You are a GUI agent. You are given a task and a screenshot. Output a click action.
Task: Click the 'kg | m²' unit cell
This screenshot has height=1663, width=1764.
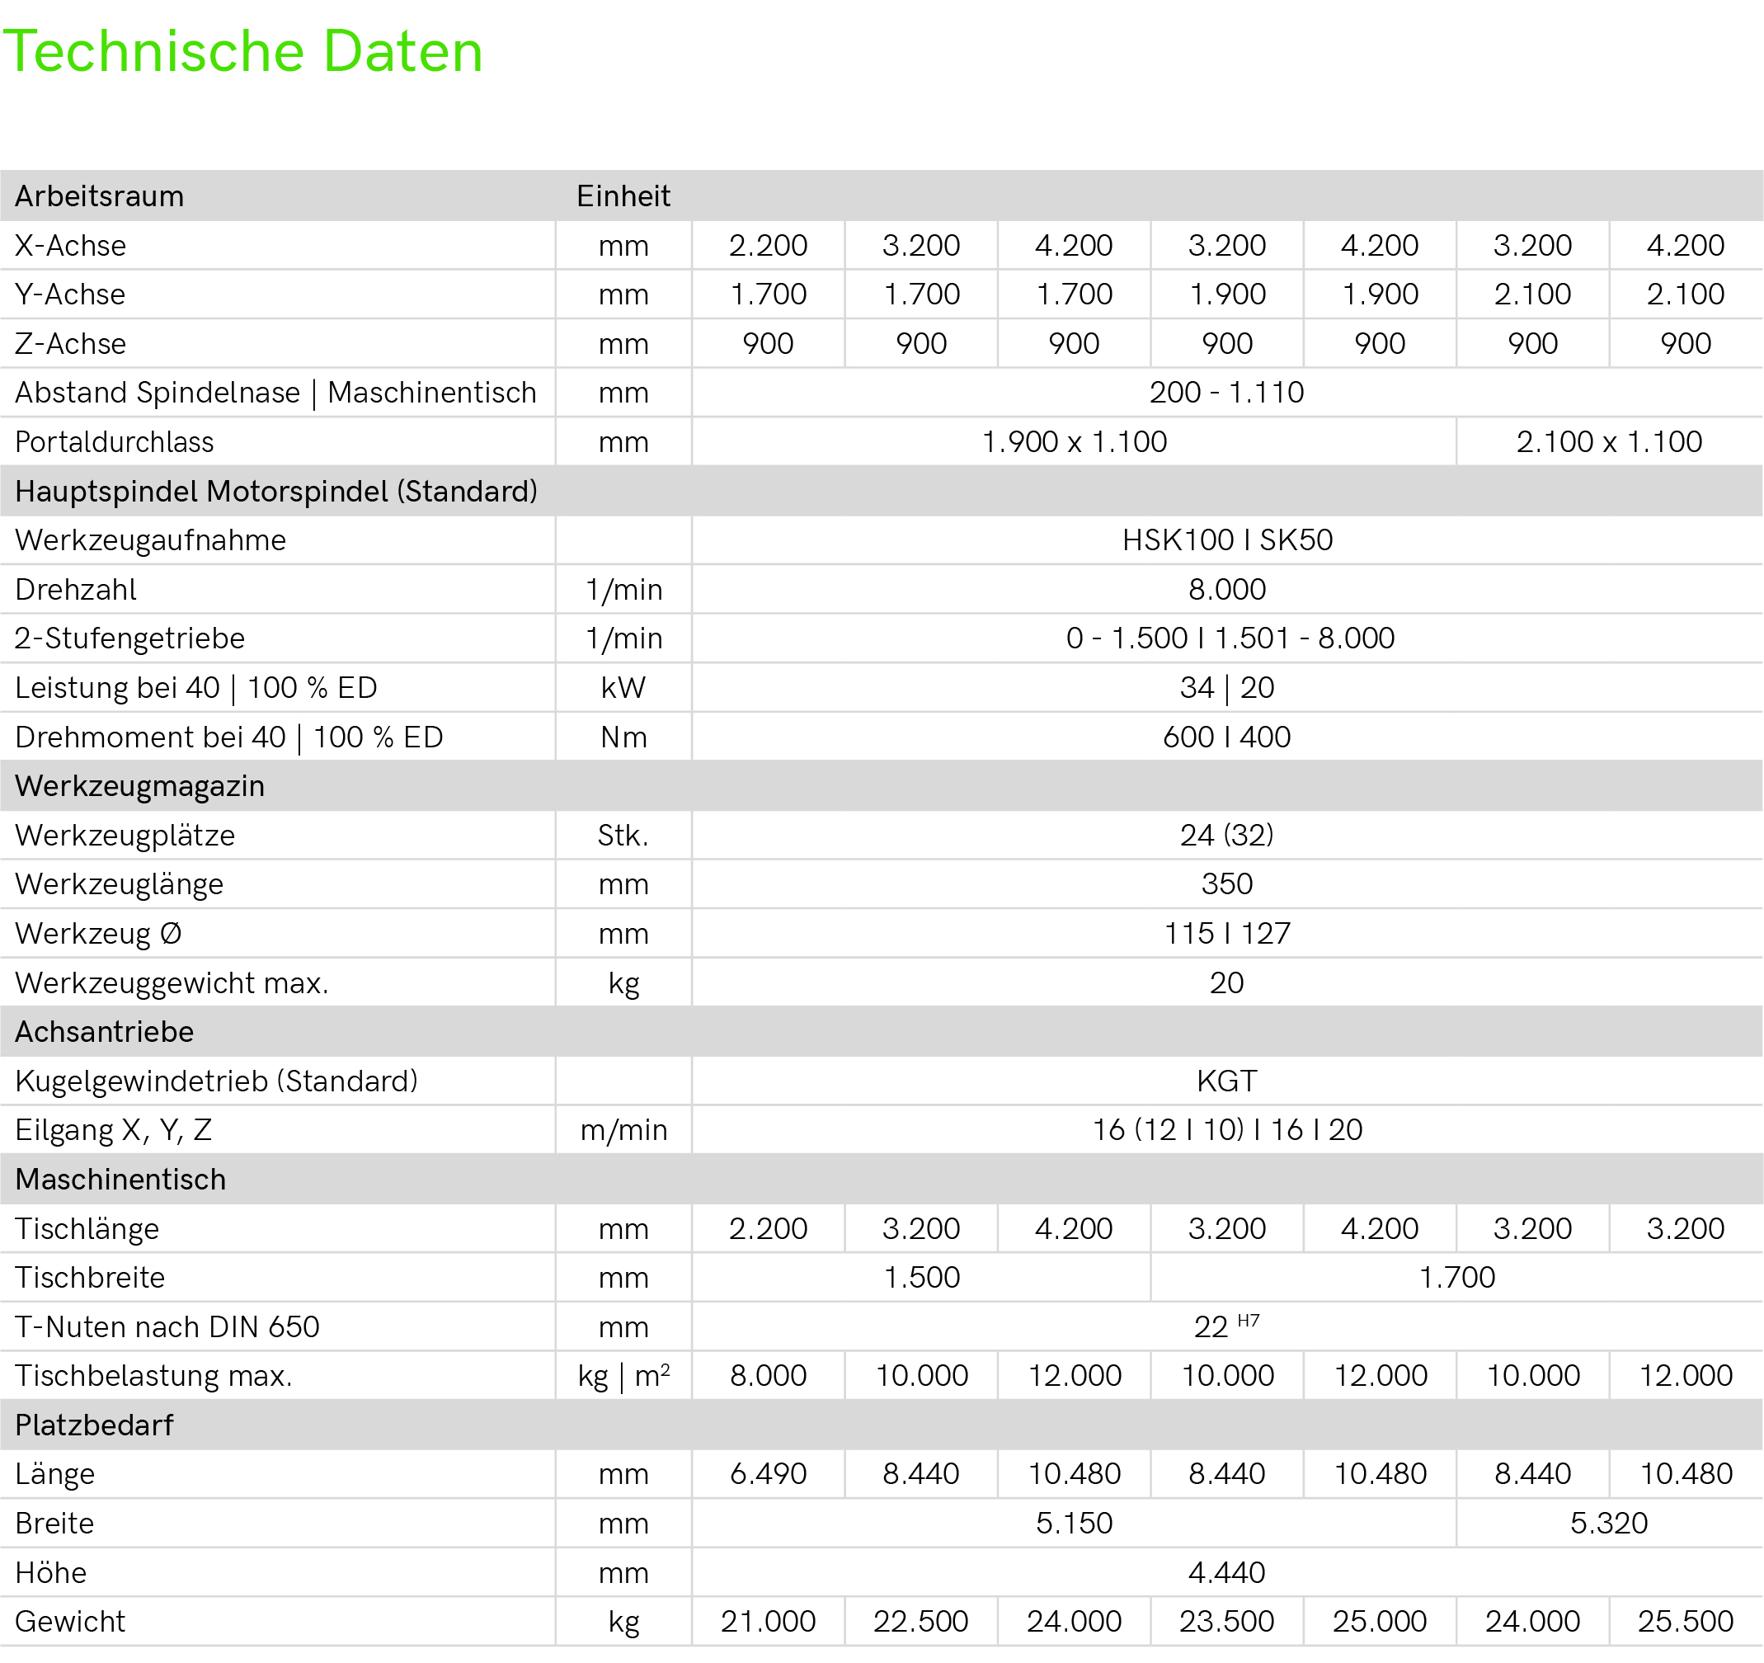coord(623,1375)
